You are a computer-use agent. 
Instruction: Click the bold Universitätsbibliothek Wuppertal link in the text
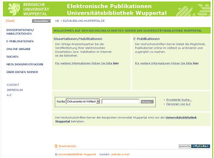point(181,117)
